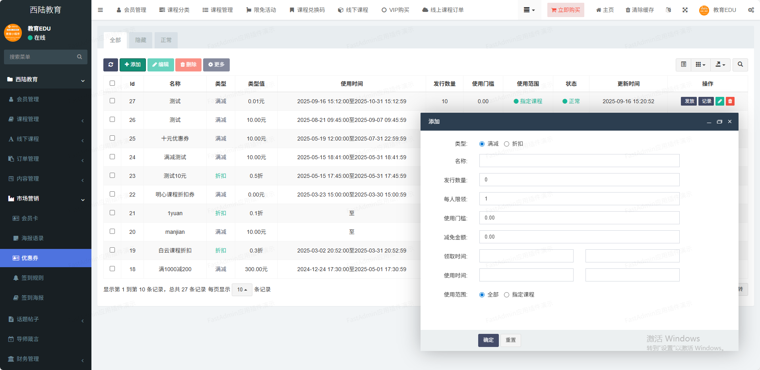Check the checkbox for row 25
The width and height of the screenshot is (760, 370).
point(112,138)
